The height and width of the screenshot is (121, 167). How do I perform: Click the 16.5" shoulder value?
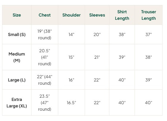pyautogui.click(x=71, y=103)
